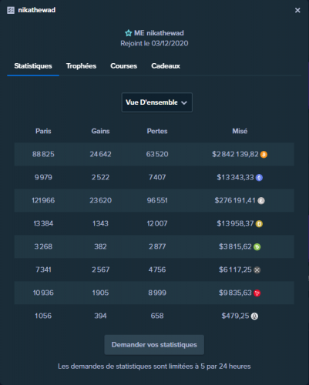Select the 13 384 Paris value
309x385 pixels.
[43, 223]
